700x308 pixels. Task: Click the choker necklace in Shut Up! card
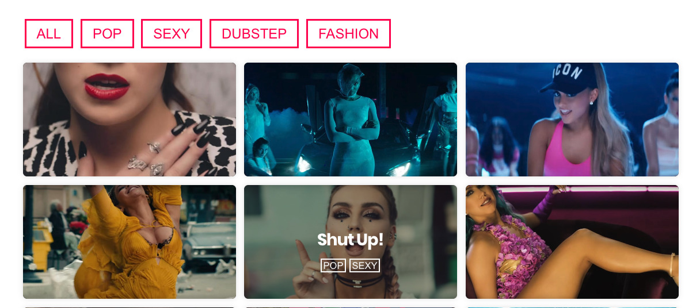[360, 281]
